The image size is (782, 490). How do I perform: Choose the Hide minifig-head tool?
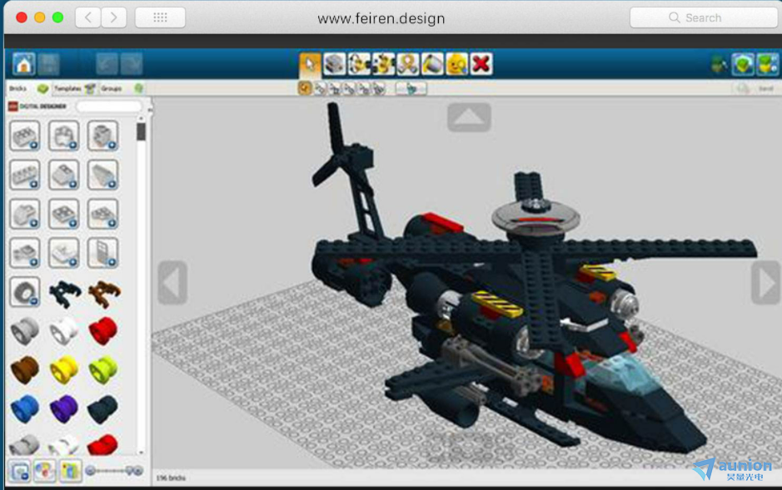(456, 64)
